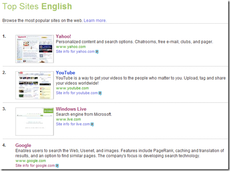Click the YouTube description about sharing videos

(141, 81)
